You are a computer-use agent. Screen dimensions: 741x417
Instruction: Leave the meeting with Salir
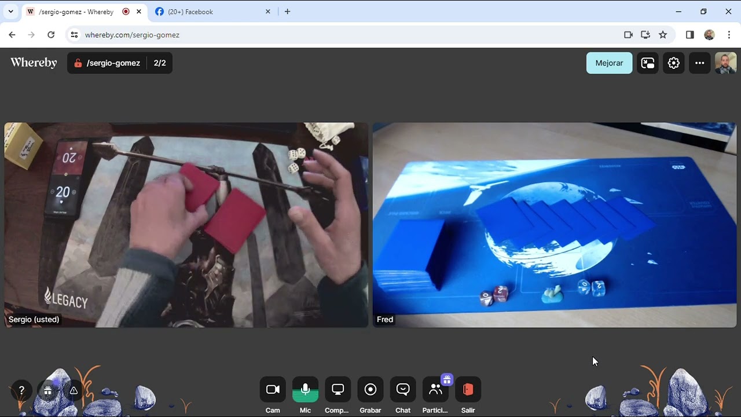click(x=468, y=390)
